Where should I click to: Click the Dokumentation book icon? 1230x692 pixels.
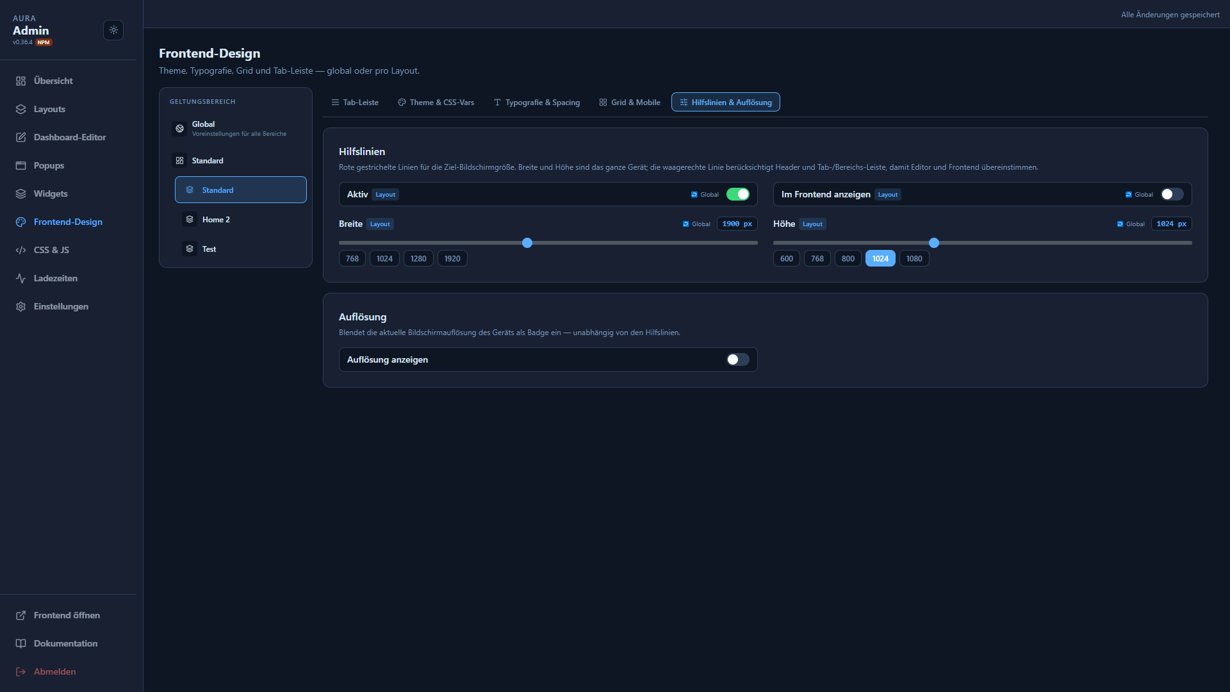(20, 643)
